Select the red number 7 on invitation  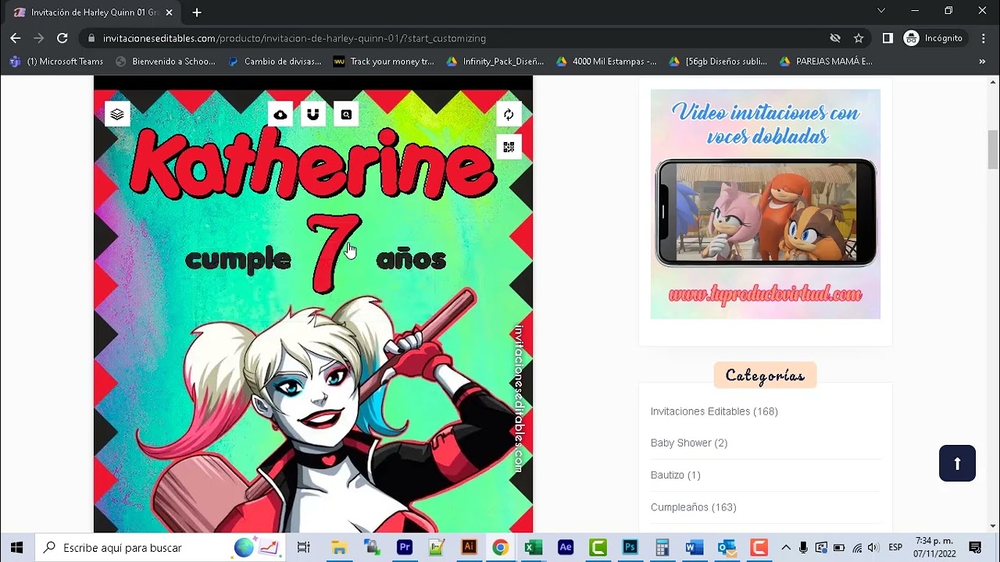click(x=334, y=253)
